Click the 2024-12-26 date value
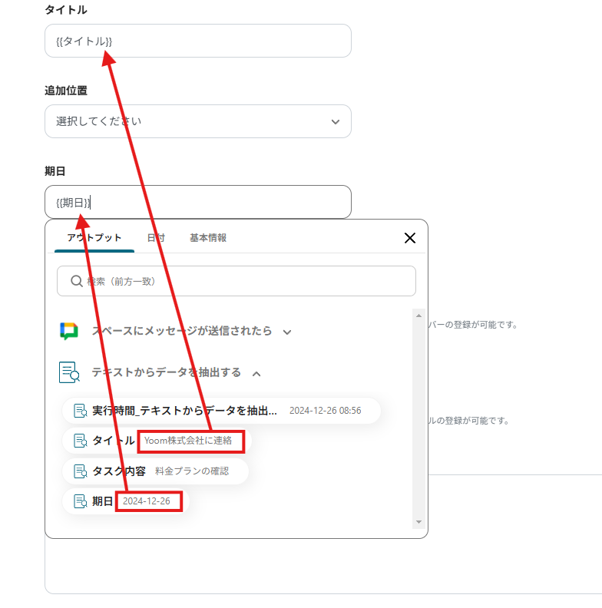This screenshot has width=602, height=608. [147, 501]
